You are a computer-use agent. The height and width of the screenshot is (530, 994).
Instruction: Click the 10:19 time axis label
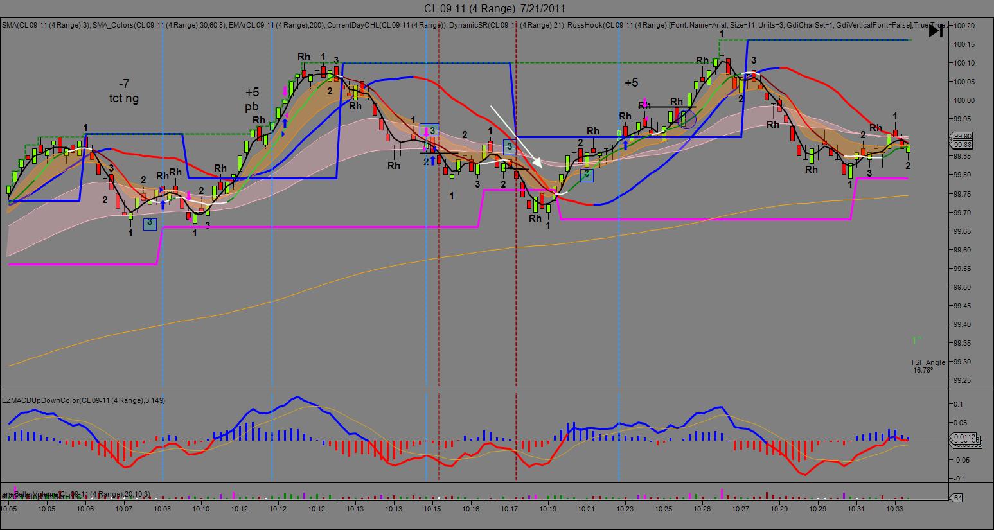point(548,509)
